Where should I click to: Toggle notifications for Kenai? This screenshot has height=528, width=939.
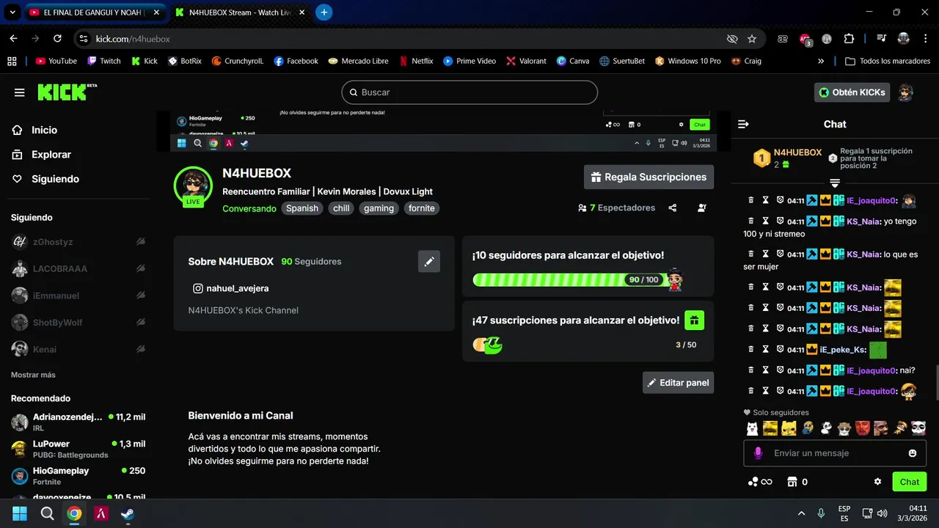click(x=140, y=349)
